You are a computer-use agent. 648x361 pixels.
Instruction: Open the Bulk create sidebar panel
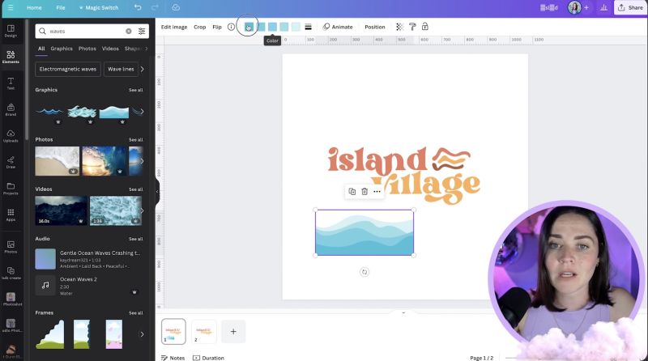click(11, 273)
